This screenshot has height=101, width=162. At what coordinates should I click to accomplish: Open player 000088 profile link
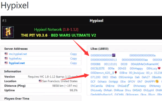tap(95, 64)
